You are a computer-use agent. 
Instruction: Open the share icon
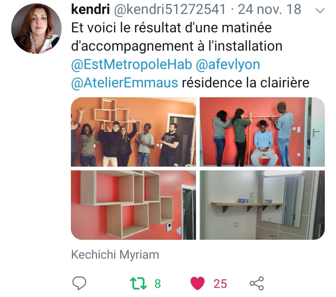(257, 283)
